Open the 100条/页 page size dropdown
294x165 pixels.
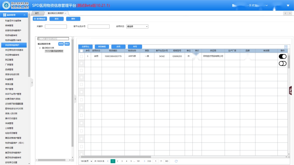point(86,161)
